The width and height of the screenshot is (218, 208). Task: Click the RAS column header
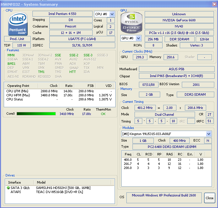pos(169,154)
